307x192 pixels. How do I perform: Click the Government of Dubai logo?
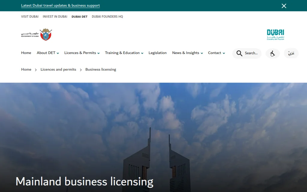pyautogui.click(x=36, y=34)
